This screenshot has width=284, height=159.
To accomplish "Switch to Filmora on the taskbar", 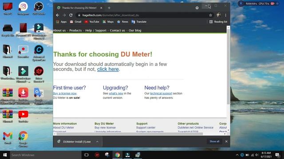I will pos(127,155).
